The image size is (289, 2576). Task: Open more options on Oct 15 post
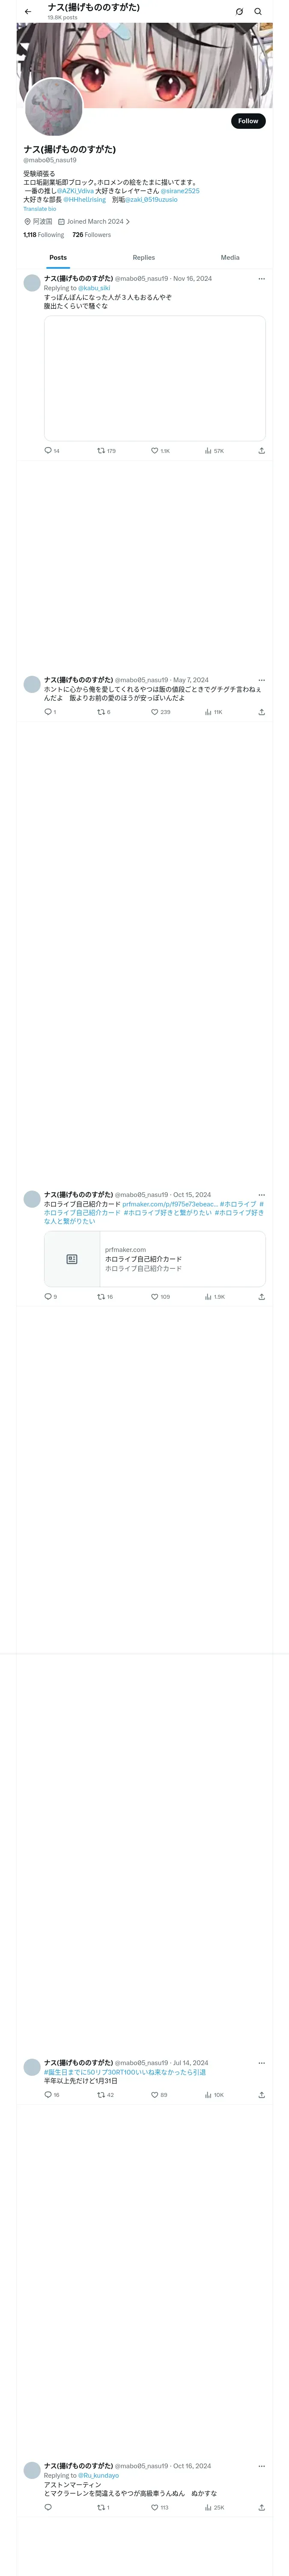(261, 1195)
